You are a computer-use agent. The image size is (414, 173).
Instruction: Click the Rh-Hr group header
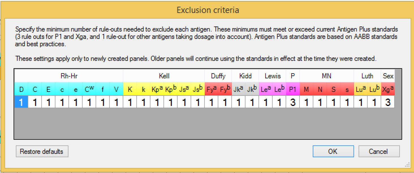(68, 76)
